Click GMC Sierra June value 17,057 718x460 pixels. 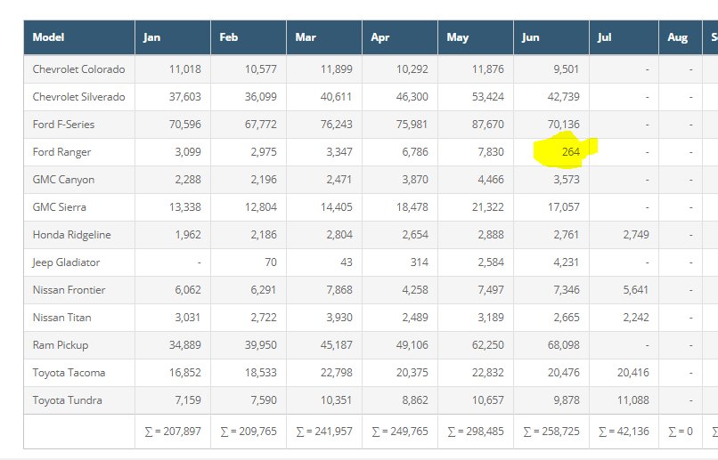[x=564, y=207]
